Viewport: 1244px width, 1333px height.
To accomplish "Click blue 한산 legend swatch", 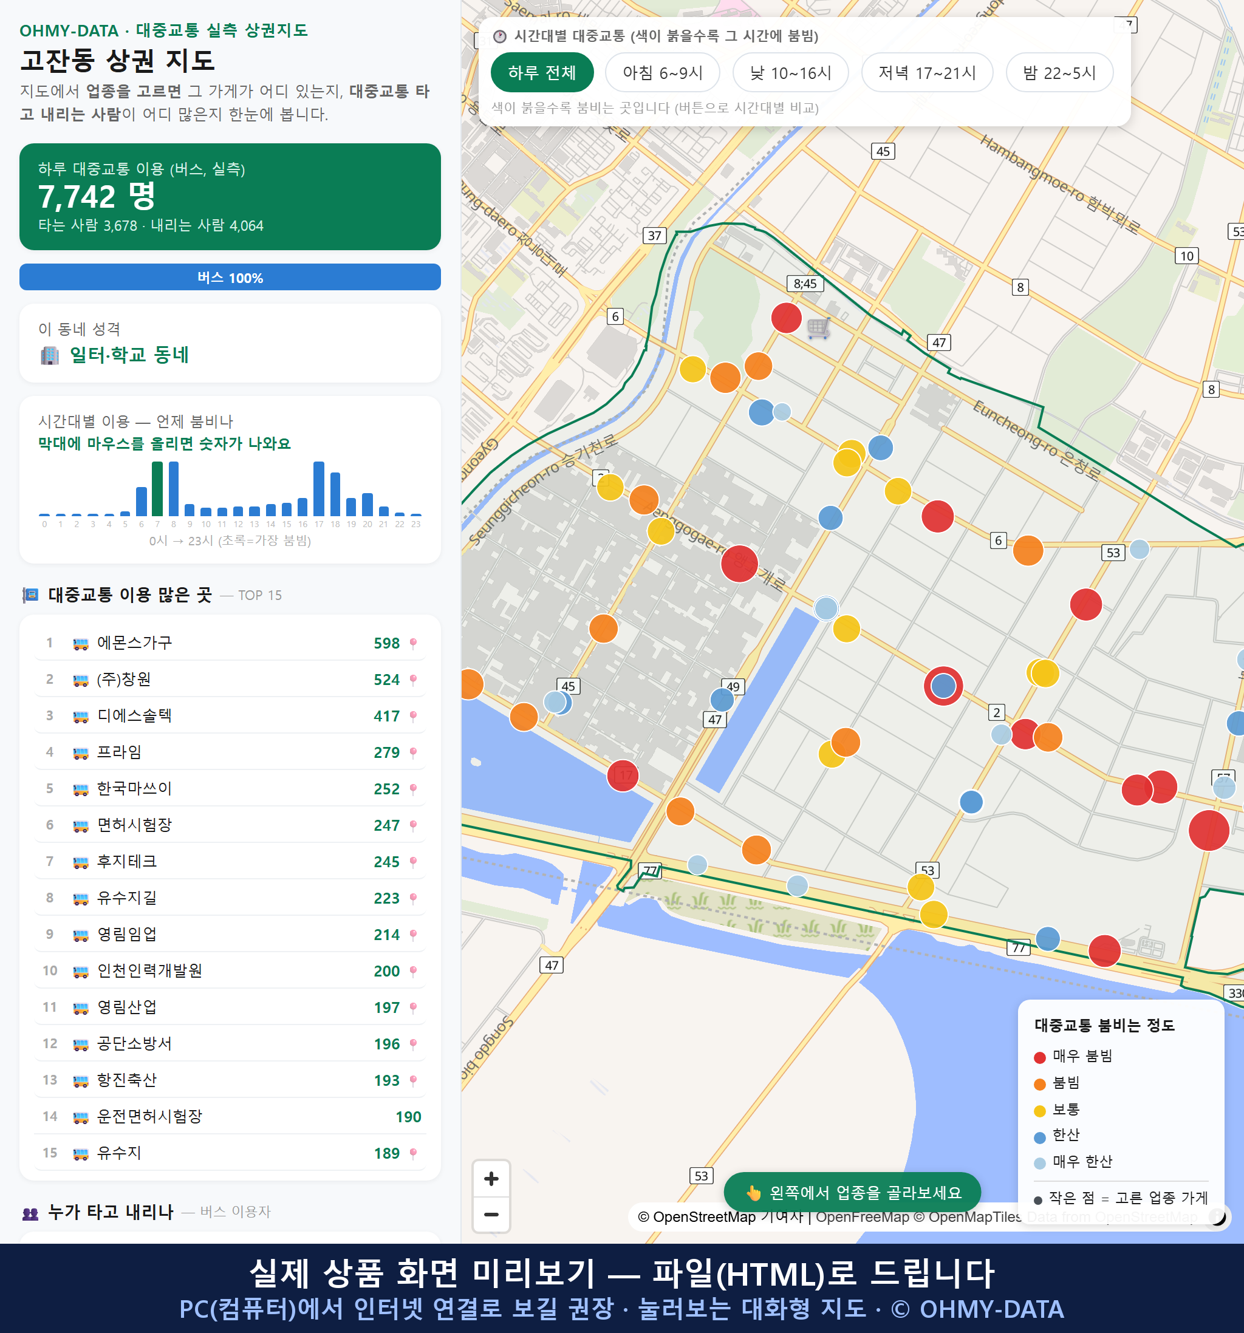I will point(1040,1137).
